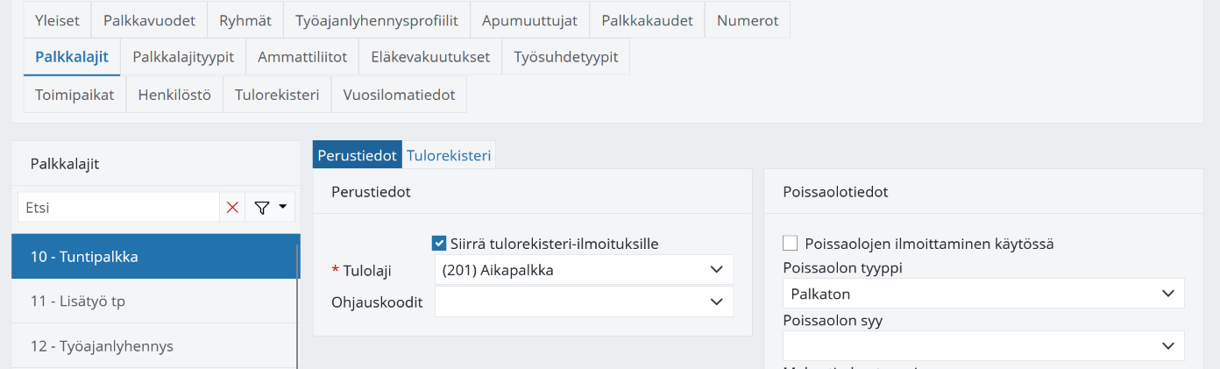Viewport: 1220px width, 369px height.
Task: Open the Eläkevakuutukset tab
Action: point(430,57)
